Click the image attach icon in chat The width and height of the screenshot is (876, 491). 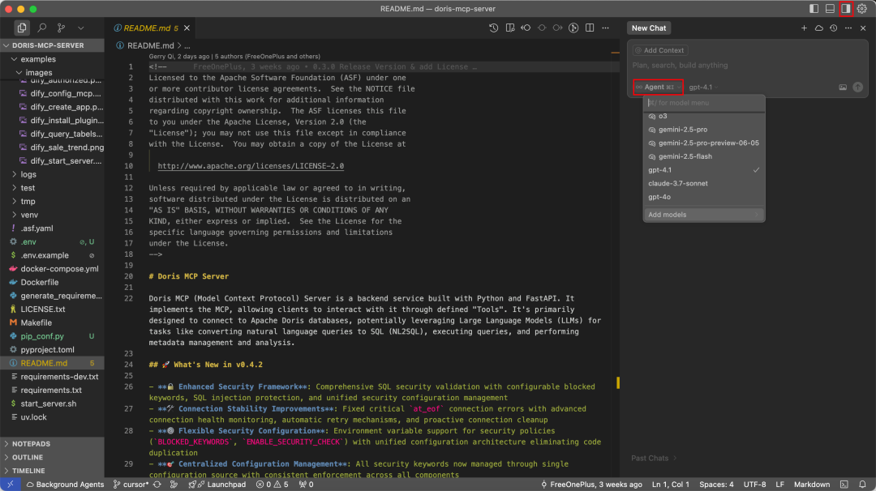click(x=843, y=87)
